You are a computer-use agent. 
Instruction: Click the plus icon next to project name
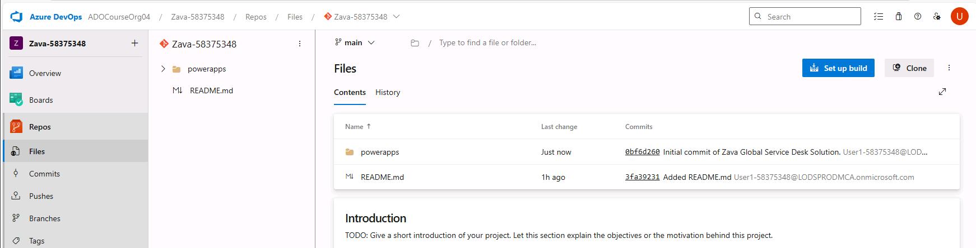(134, 43)
